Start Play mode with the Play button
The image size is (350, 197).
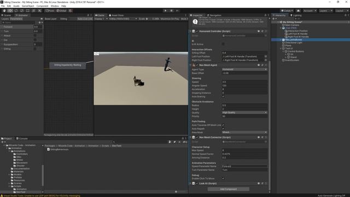pyautogui.click(x=165, y=11)
